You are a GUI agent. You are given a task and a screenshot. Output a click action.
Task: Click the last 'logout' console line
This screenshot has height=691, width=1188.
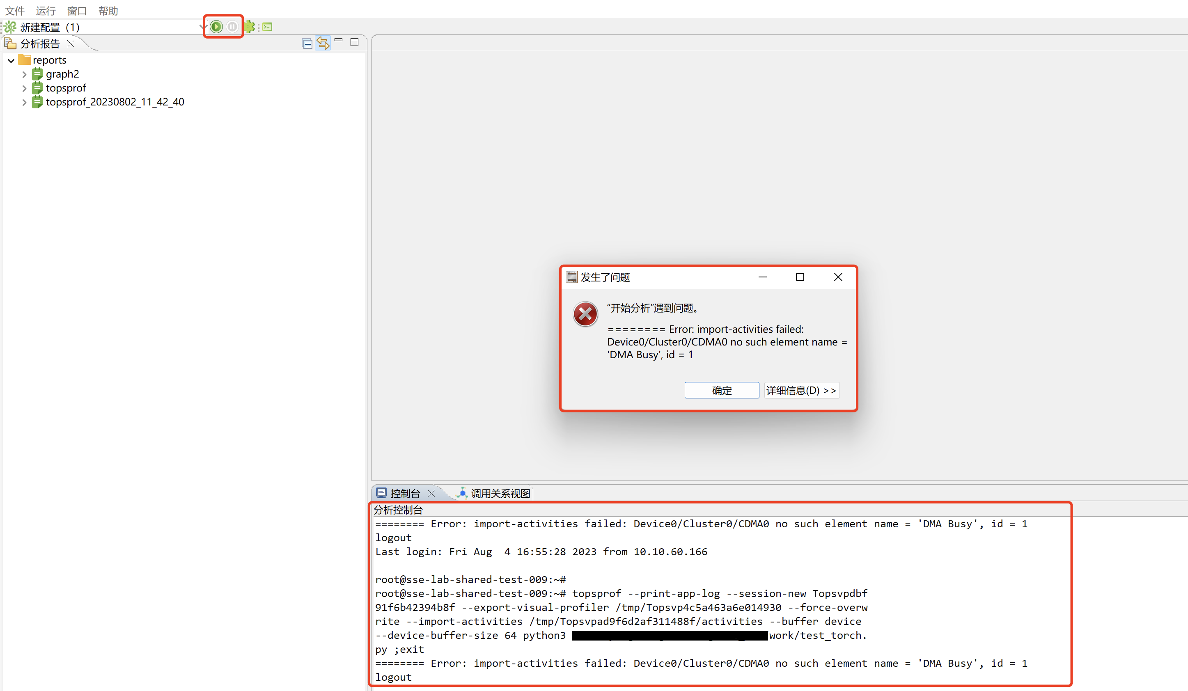[393, 677]
